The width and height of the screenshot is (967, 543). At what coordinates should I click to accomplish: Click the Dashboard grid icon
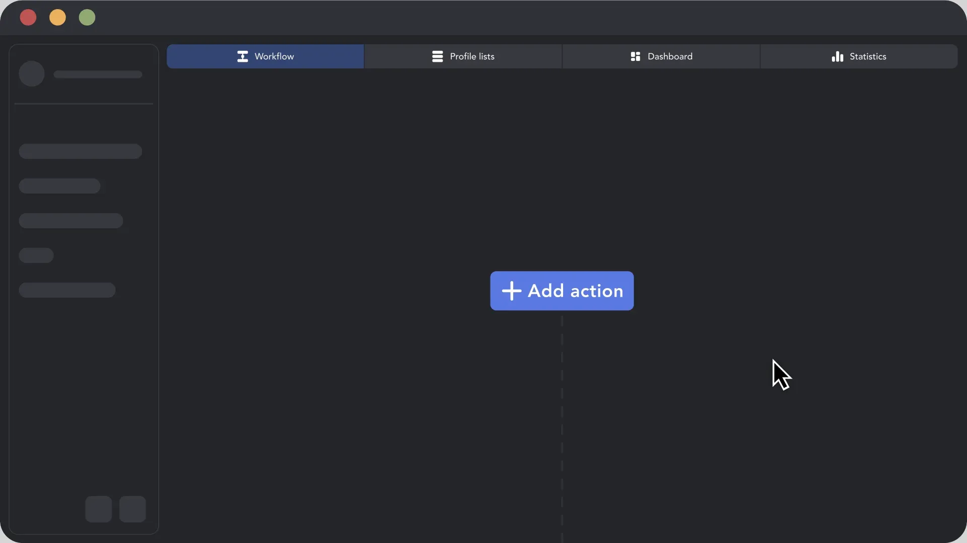pyautogui.click(x=635, y=56)
